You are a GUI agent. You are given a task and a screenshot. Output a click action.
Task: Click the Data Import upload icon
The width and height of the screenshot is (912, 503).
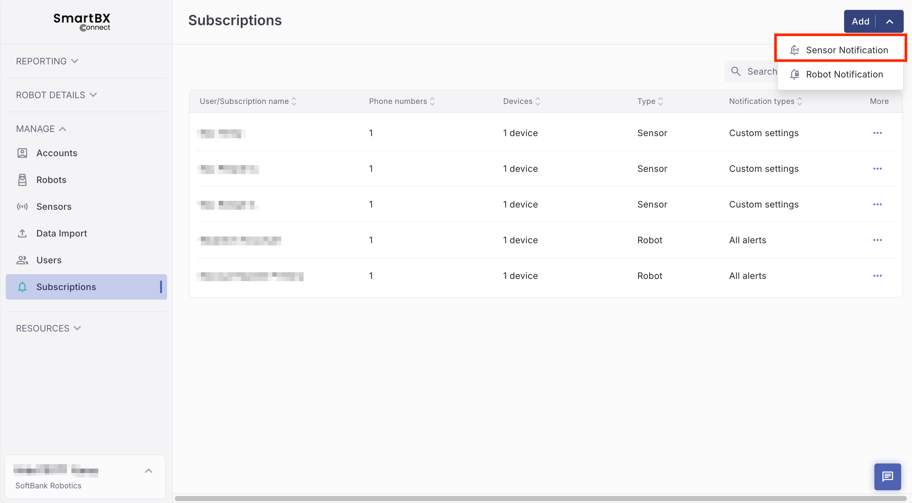tap(22, 233)
